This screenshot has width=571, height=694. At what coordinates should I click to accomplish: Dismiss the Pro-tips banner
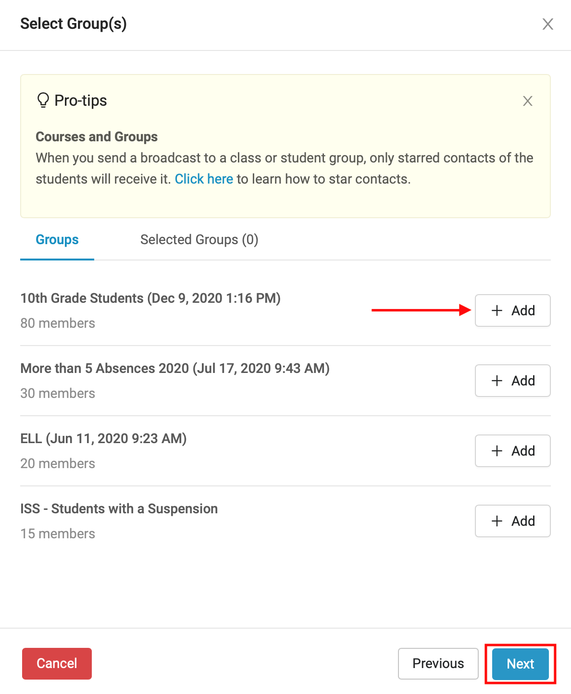pyautogui.click(x=527, y=101)
